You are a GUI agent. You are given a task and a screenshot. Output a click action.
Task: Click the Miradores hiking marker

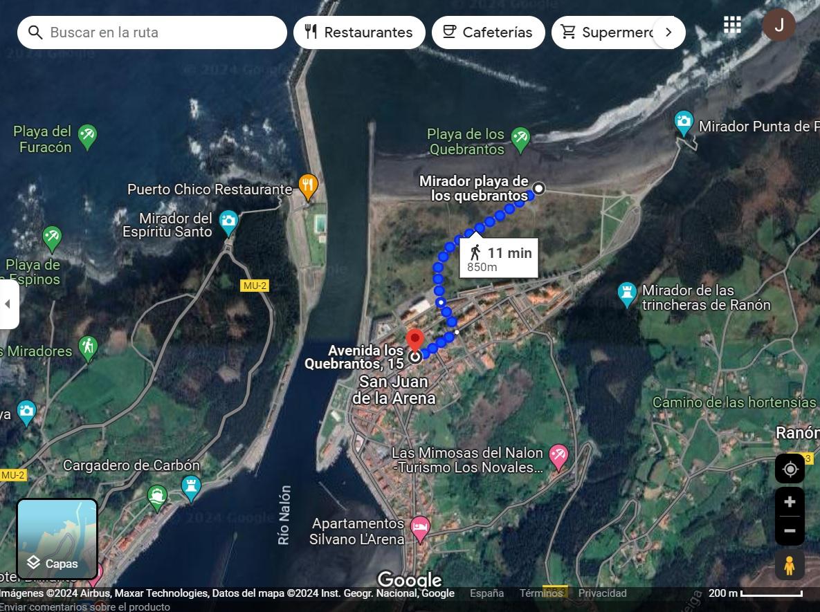pyautogui.click(x=88, y=348)
